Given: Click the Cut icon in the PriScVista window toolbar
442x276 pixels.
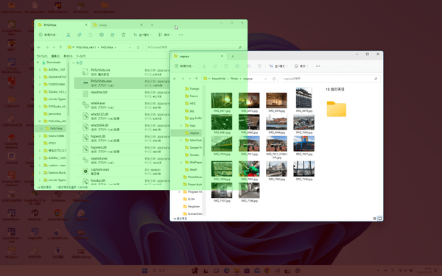Looking at the screenshot, I should click(x=69, y=35).
